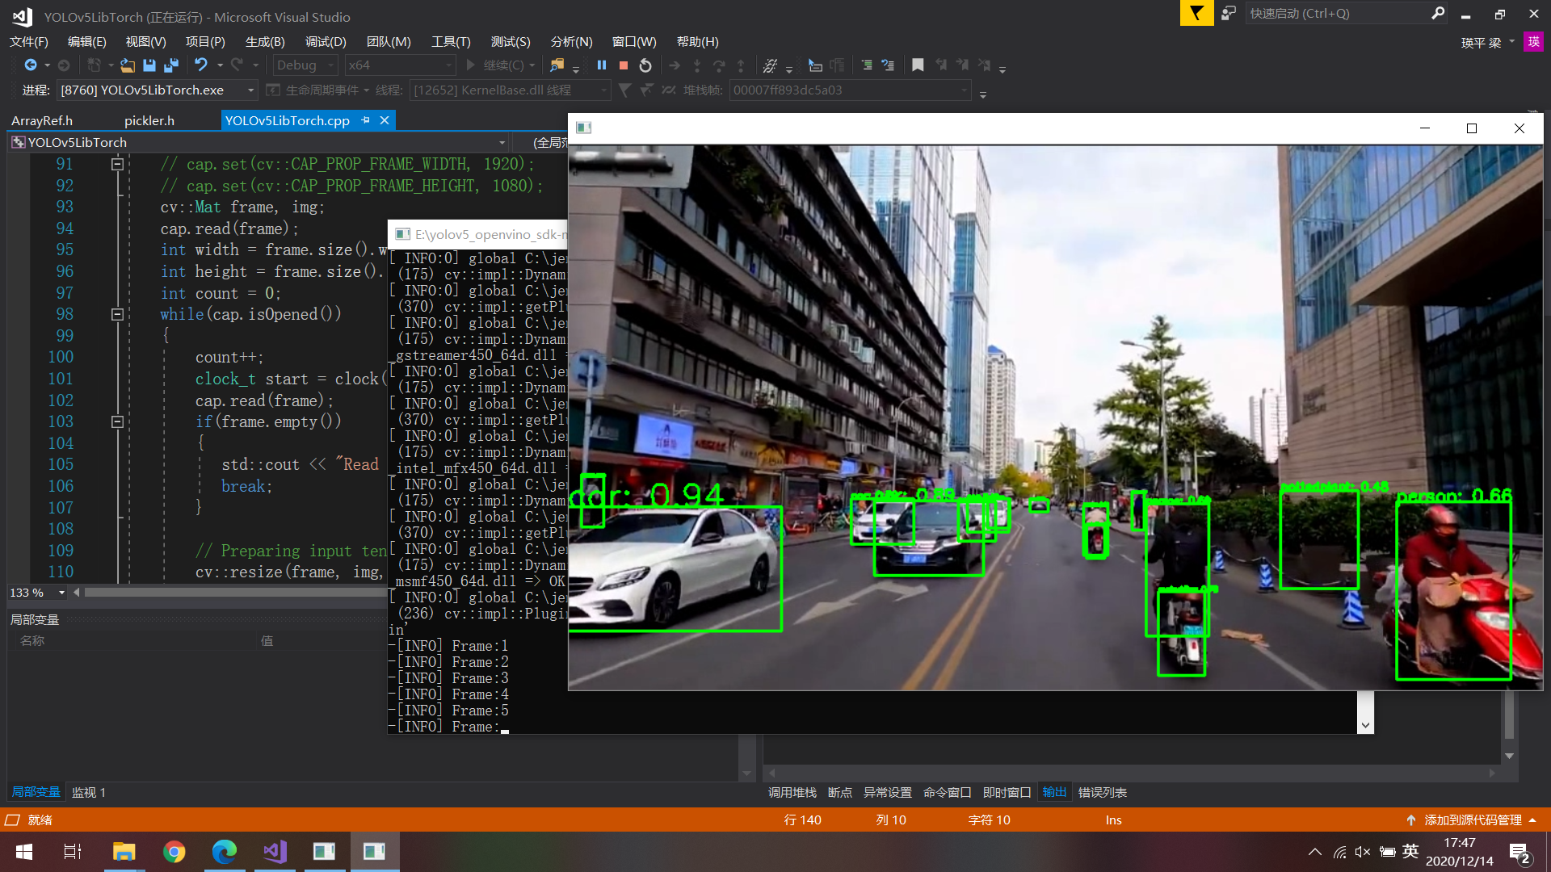Open the thread KernelBase.dll dropdown
Image resolution: width=1551 pixels, height=872 pixels.
click(509, 90)
